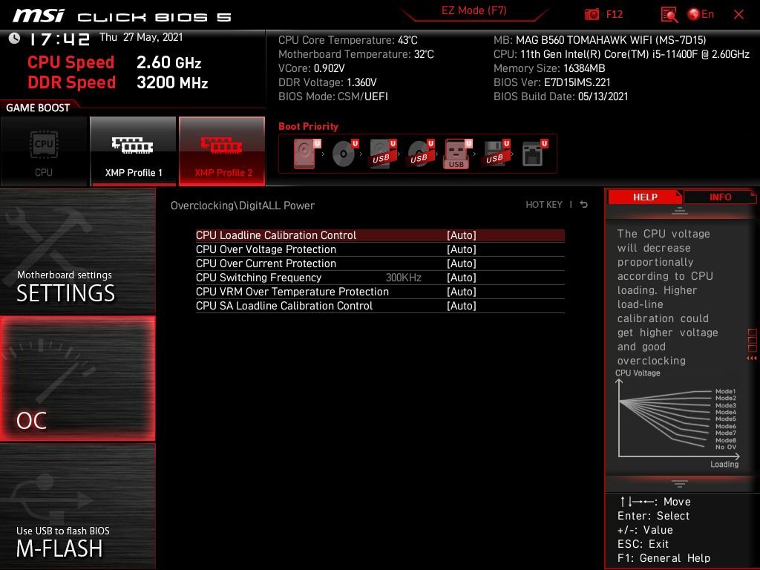Click the GAME BOOST label
Viewport: 760px width, 570px height.
38,108
